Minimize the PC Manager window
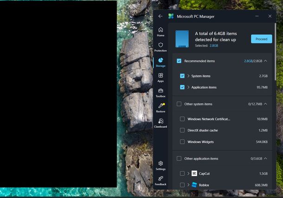 click(257, 16)
